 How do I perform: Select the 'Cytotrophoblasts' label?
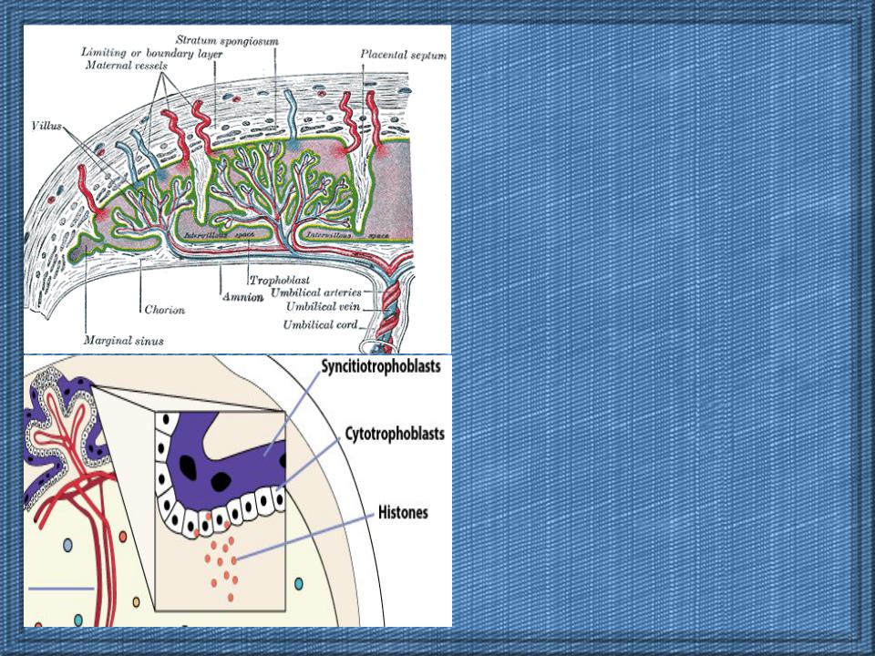pos(395,434)
